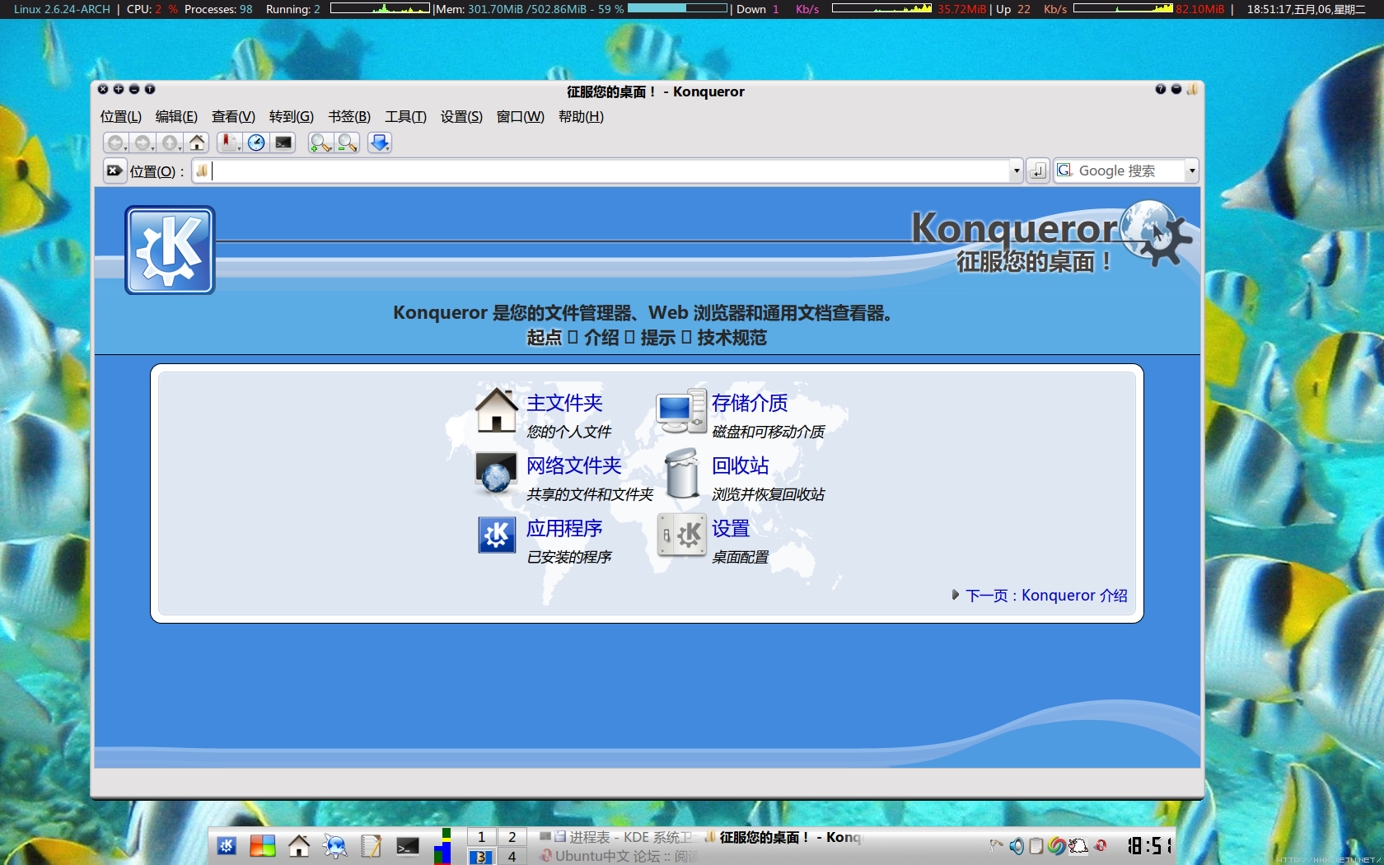The width and height of the screenshot is (1384, 865).
Task: Open the 设置(S) menu
Action: click(461, 116)
